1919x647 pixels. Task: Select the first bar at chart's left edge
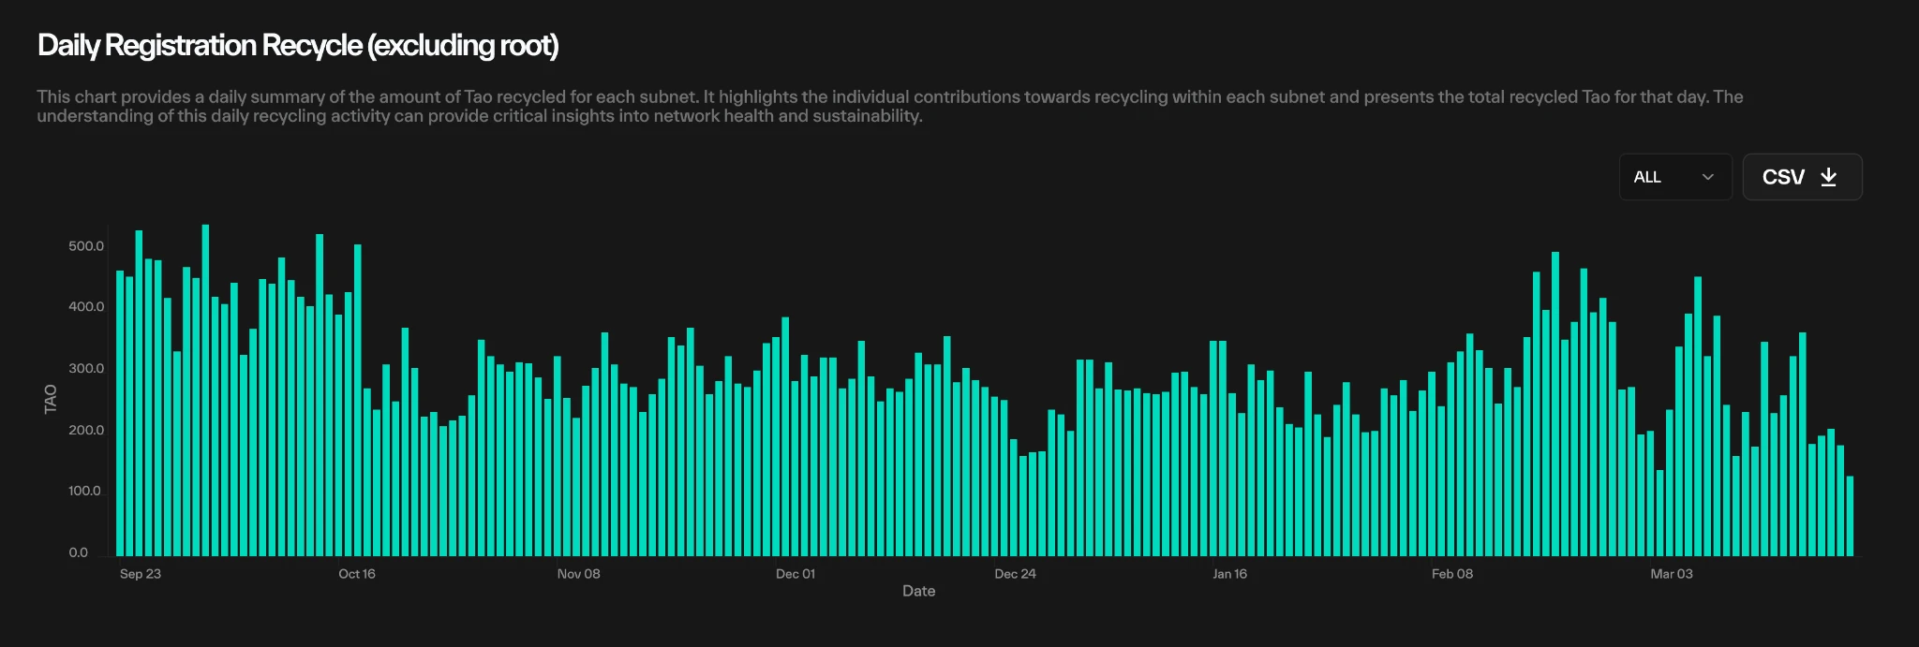click(x=120, y=413)
